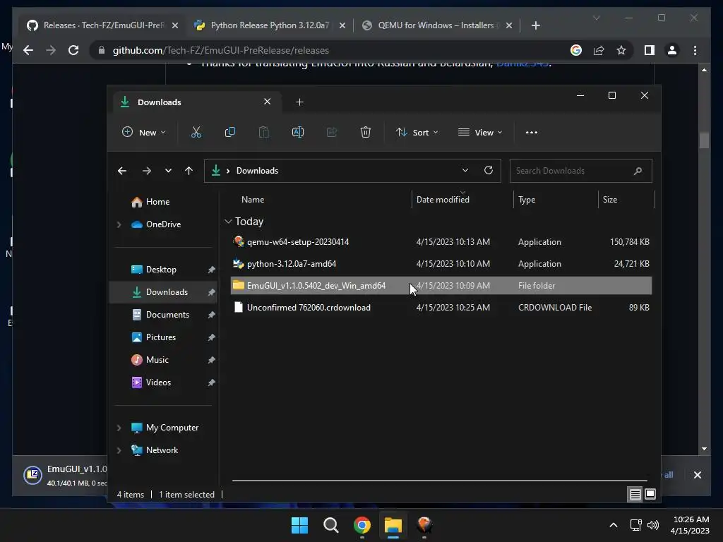Select the python-3.12.0a7-amd64 file
723x542 pixels.
pos(441,264)
